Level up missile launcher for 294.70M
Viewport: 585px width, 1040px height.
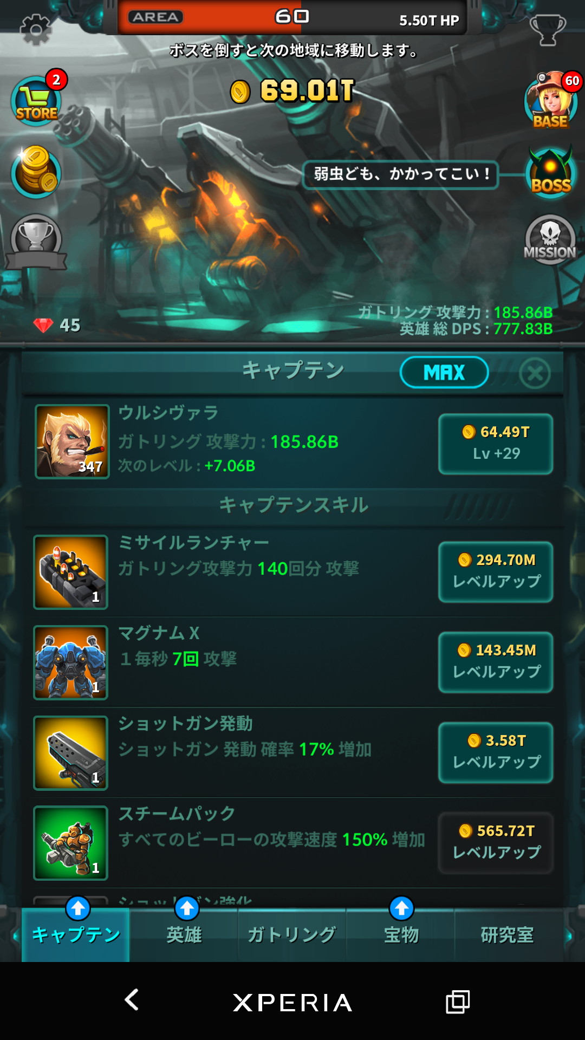(x=496, y=571)
